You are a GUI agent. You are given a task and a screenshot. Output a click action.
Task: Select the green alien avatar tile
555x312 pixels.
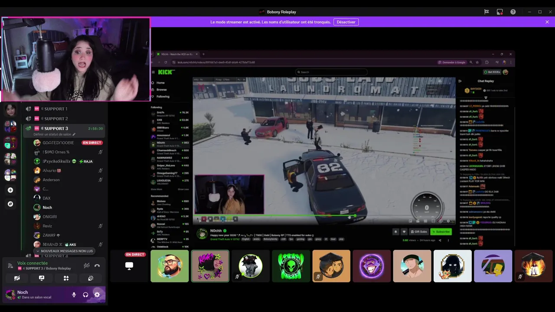(291, 266)
